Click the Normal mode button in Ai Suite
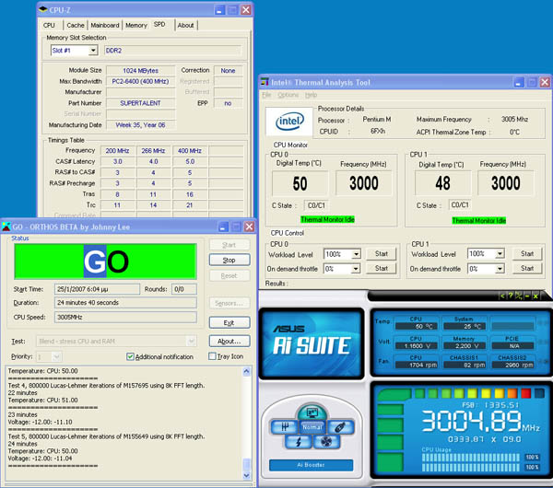Screen dimensions: 553x488 (312, 427)
